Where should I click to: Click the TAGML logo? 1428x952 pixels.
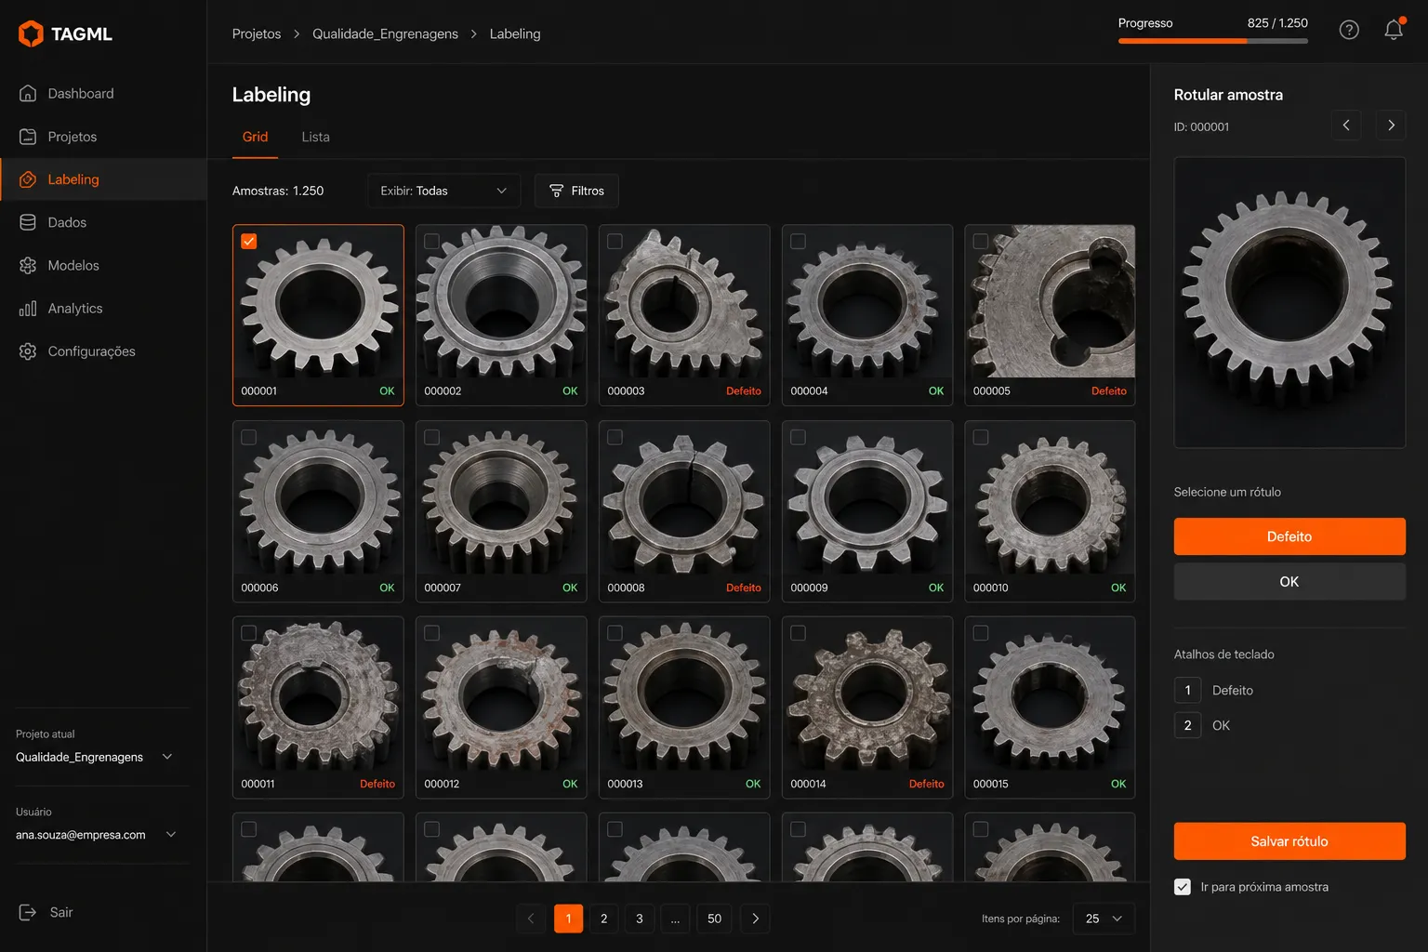(x=65, y=33)
